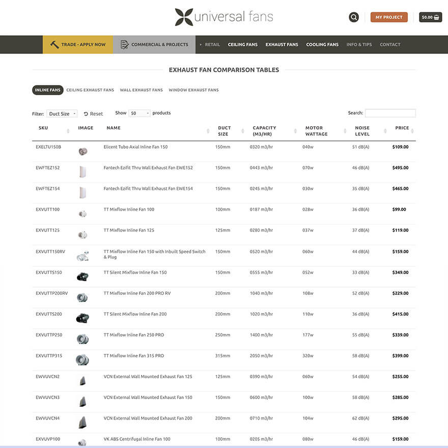Expand the Retail navigation dropdown
This screenshot has height=448, width=448.
point(212,44)
